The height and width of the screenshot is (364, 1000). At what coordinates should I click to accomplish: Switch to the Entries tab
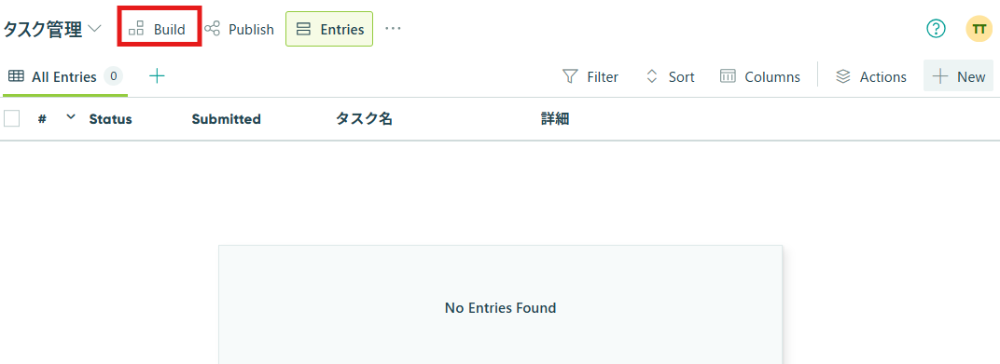pos(329,29)
